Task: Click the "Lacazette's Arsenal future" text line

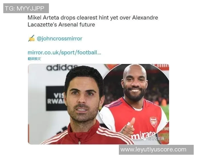Action: 61,25
